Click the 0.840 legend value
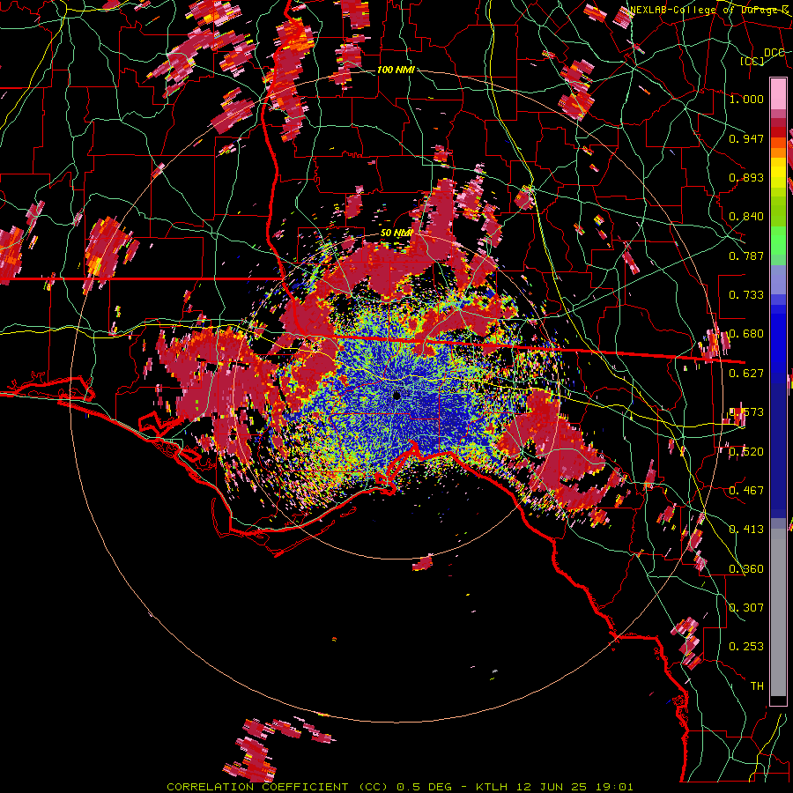 coord(746,217)
